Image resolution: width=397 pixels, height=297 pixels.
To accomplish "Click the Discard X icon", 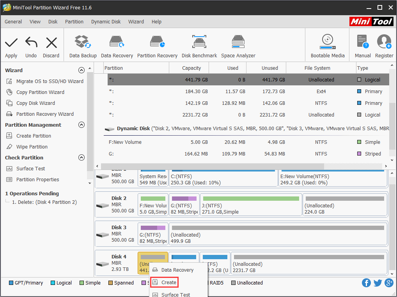I will pyautogui.click(x=51, y=42).
